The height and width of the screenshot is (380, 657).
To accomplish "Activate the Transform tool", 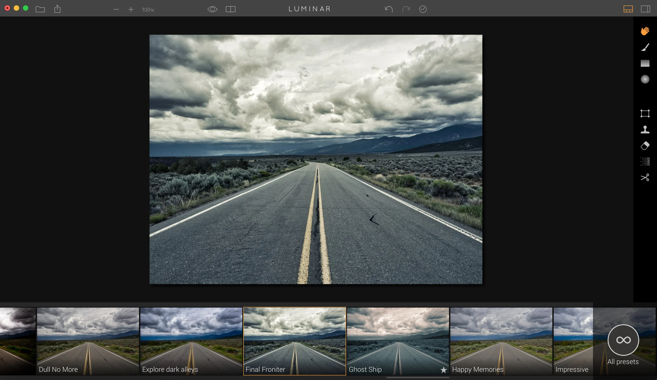I will click(x=645, y=113).
